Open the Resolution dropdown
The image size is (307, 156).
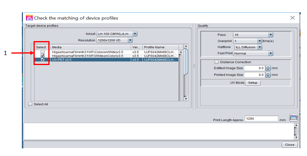[x=114, y=40]
